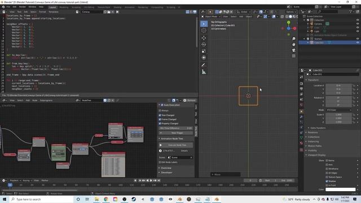Image resolution: width=361 pixels, height=203 pixels.
Task: Switch to Layout workspace tab
Action: [52, 7]
